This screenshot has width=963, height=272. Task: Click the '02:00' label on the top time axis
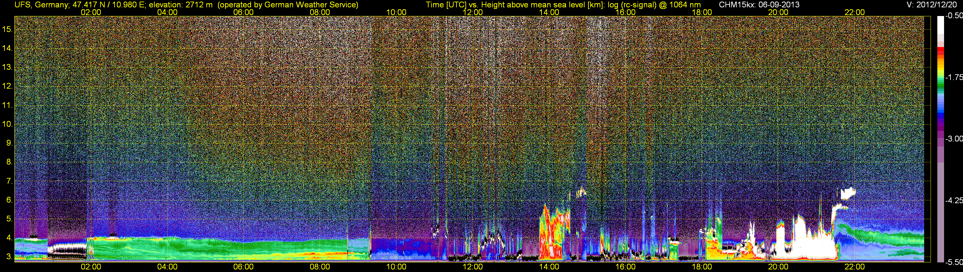[x=91, y=12]
